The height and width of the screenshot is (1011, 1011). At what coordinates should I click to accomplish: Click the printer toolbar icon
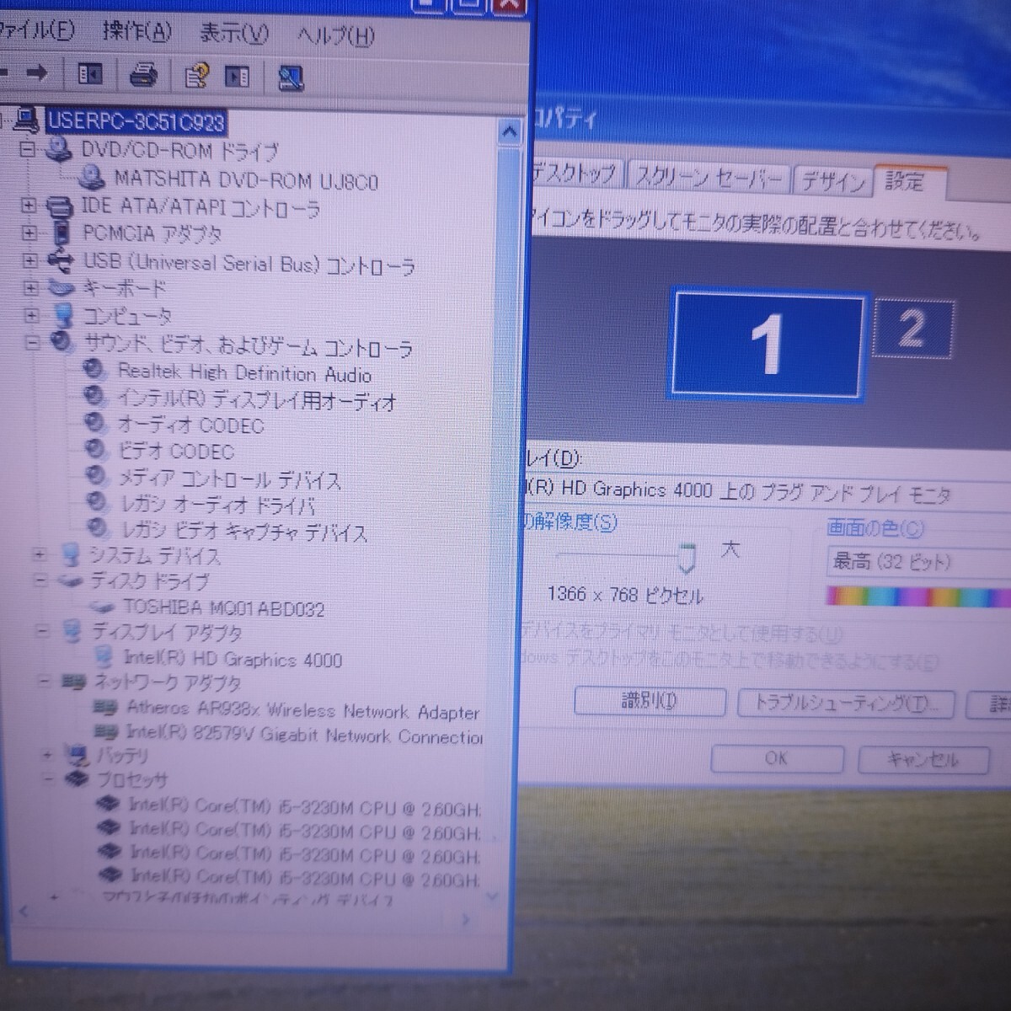click(x=144, y=75)
